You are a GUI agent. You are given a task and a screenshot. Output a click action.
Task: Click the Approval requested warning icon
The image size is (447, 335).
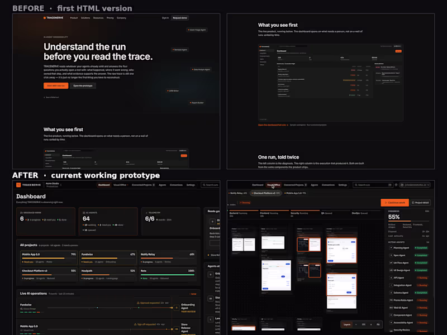point(138,303)
